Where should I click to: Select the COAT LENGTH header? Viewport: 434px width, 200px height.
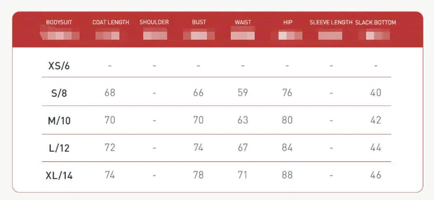[111, 22]
